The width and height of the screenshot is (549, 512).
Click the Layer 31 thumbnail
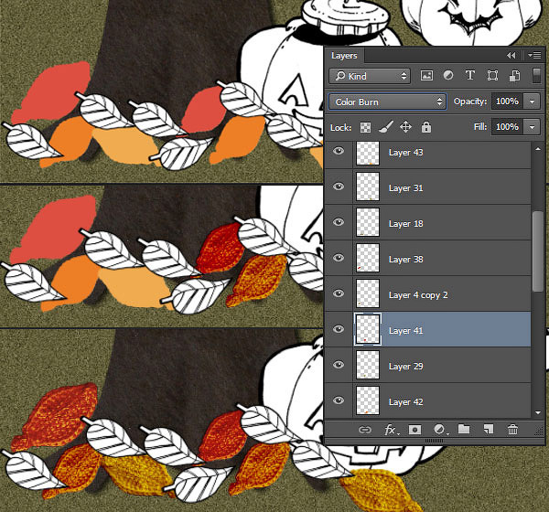(368, 187)
